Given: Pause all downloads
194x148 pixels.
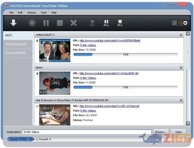Looking at the screenshot, I should click(x=106, y=23).
